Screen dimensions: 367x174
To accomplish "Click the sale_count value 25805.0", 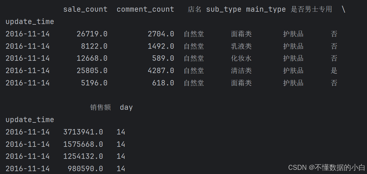I will (92, 71).
